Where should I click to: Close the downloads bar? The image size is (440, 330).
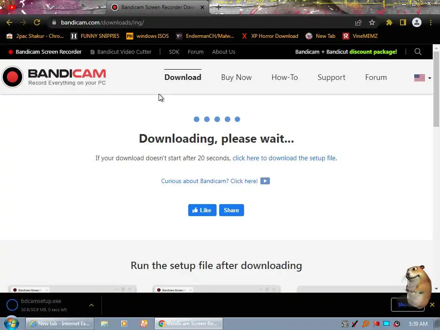[432, 305]
